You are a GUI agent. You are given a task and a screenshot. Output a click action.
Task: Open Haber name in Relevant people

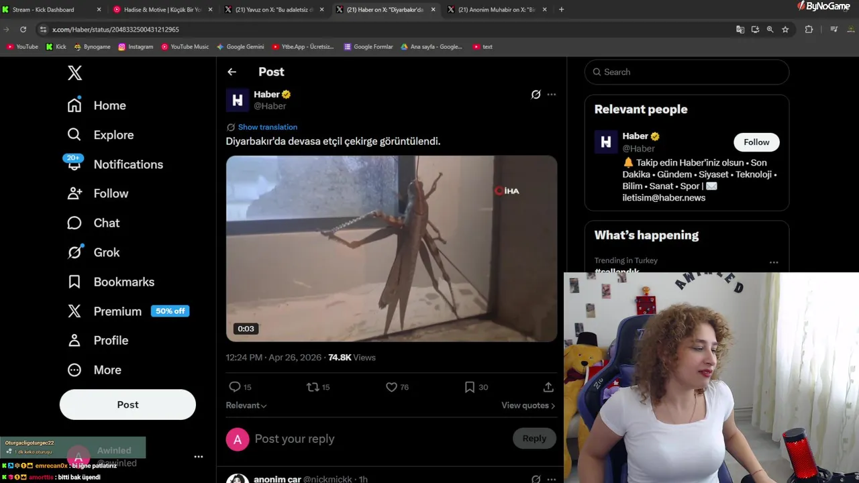pyautogui.click(x=635, y=136)
